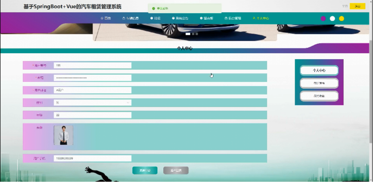
Task: Open the 留言板 navigation item
Action: pyautogui.click(x=207, y=18)
